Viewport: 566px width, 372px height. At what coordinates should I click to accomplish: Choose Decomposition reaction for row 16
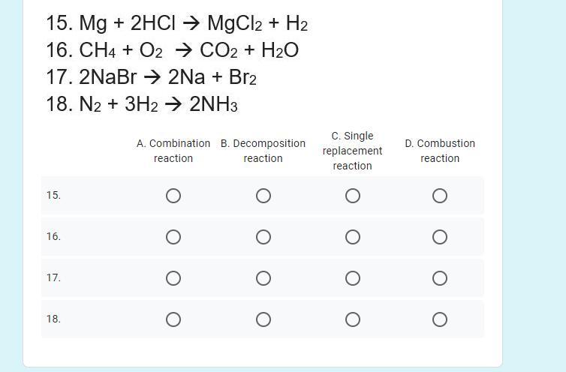(x=263, y=237)
